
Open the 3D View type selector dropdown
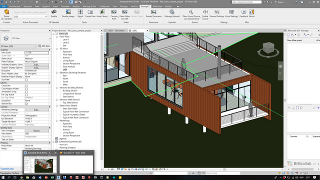pos(18,46)
